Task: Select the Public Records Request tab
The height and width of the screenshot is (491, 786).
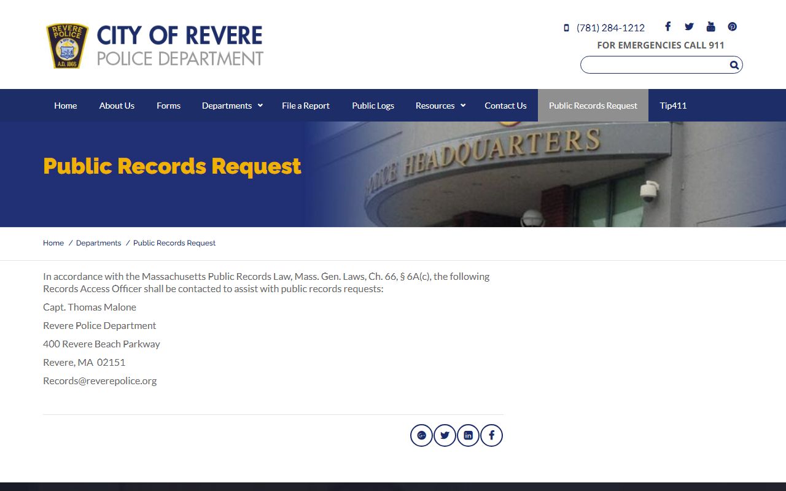Action: (x=593, y=106)
